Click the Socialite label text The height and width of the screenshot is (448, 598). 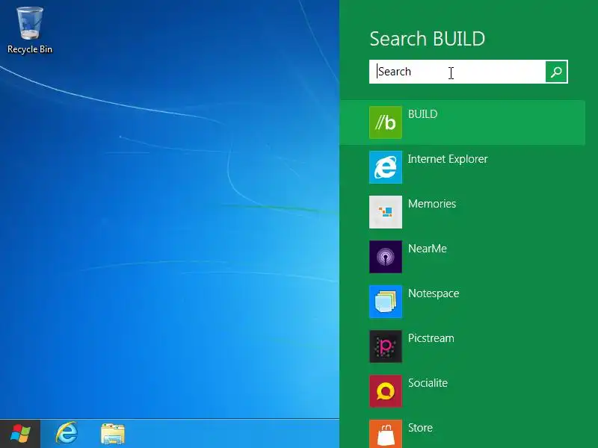(428, 383)
